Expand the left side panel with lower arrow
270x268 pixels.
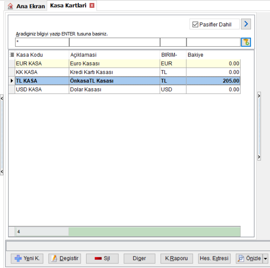coord(2,171)
